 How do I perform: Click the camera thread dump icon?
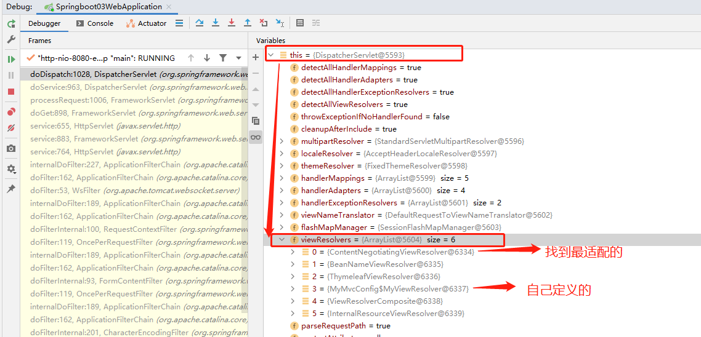pos(11,148)
